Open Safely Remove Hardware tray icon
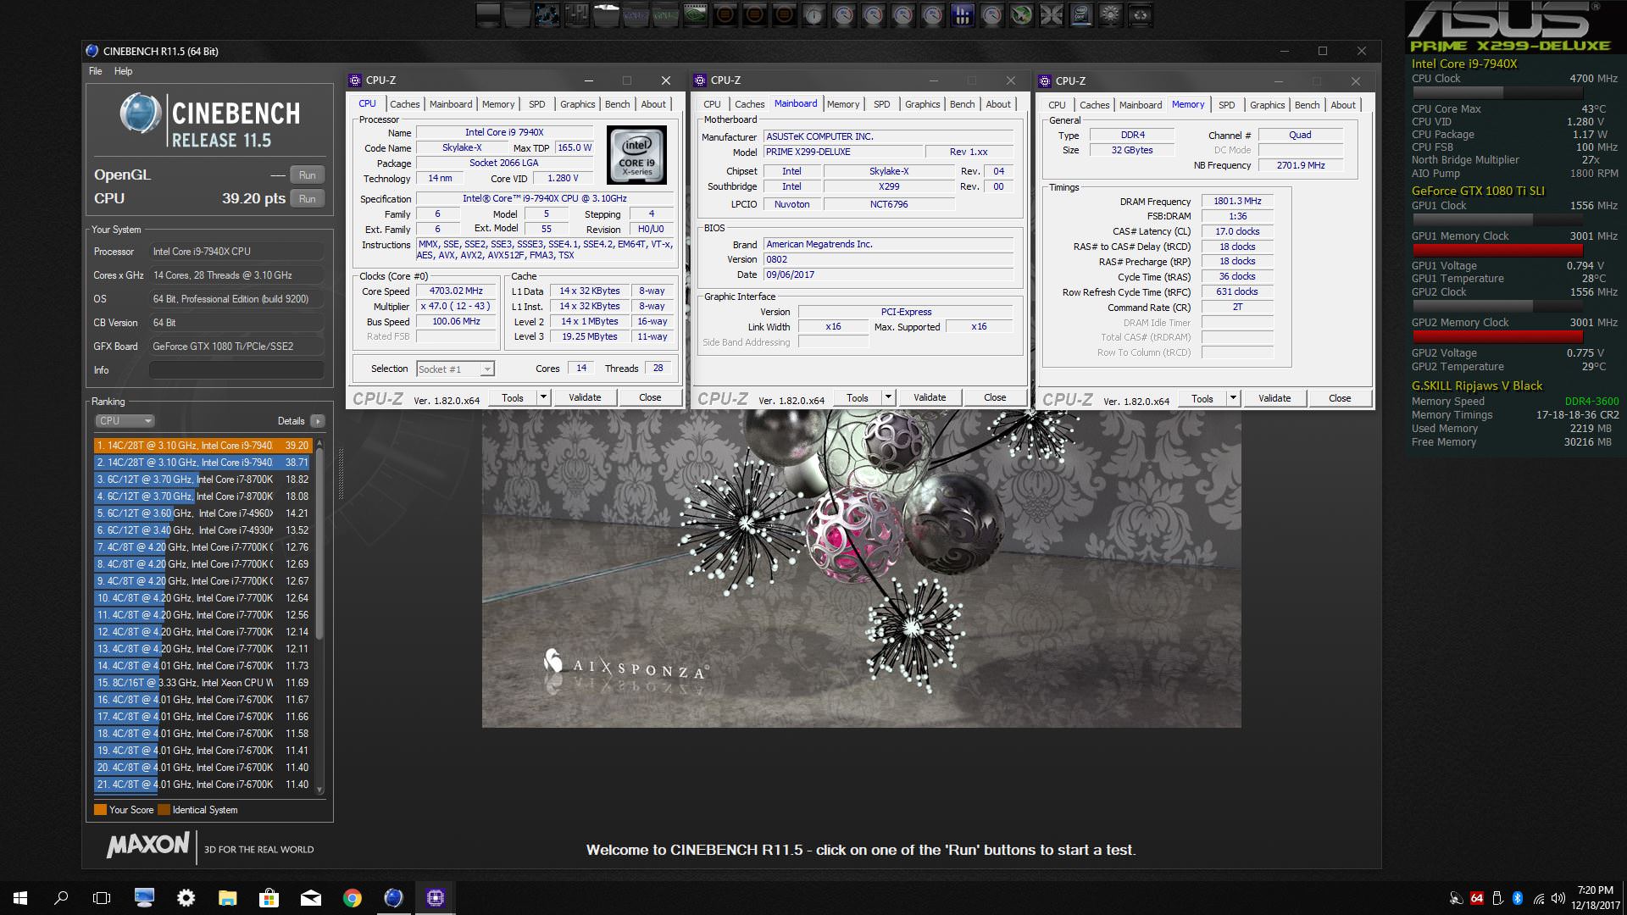The image size is (1627, 915). [x=1497, y=898]
